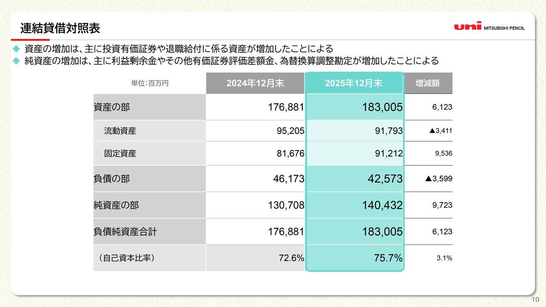
Task: Click the ▲3,599 decrease value for 負債の部
Action: (x=439, y=179)
